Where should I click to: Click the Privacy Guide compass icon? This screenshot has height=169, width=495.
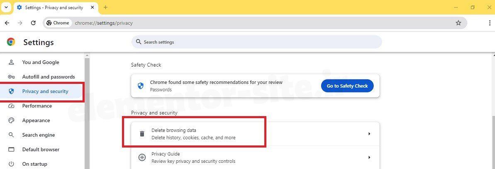(x=142, y=157)
